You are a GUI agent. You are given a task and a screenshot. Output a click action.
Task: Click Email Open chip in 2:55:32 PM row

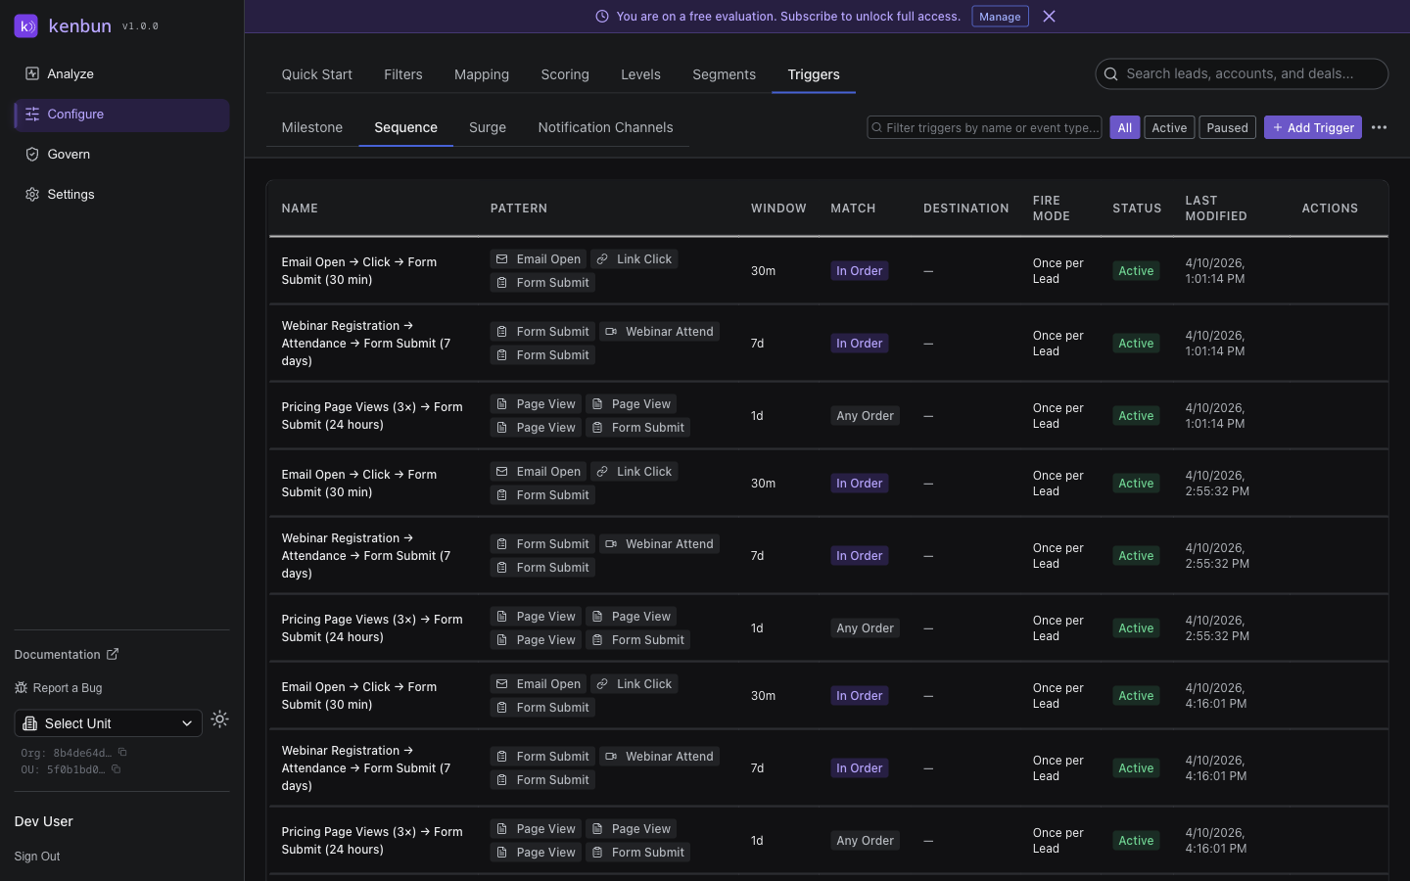tap(538, 472)
